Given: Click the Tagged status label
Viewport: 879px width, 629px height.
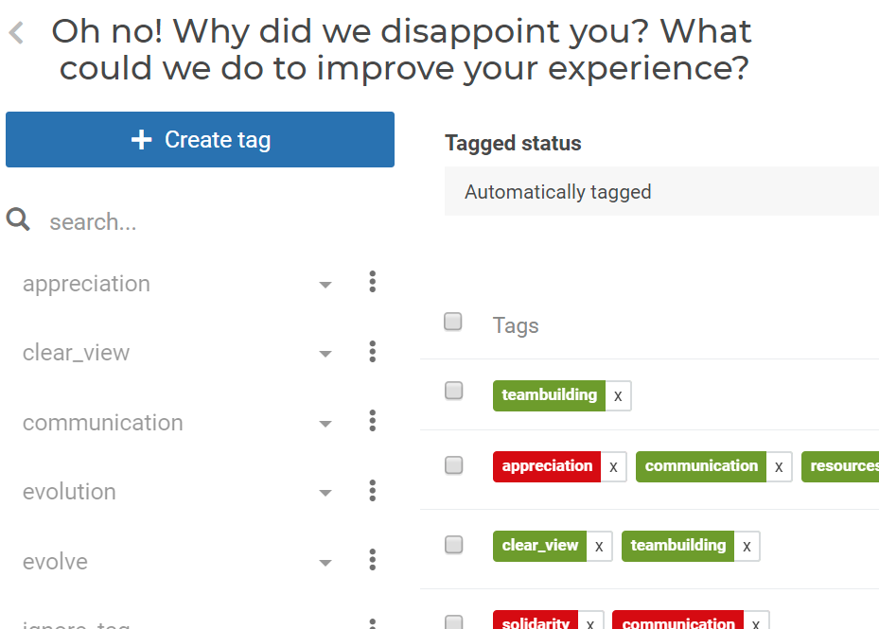Looking at the screenshot, I should pos(513,143).
